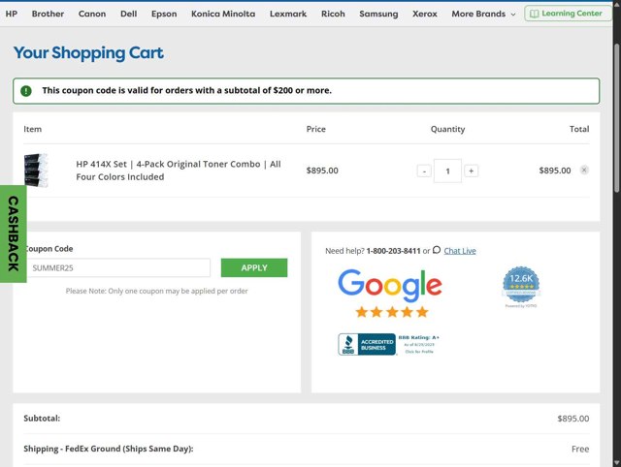Screen dimensions: 621x467
Task: Open the Chat Live link
Action: point(459,251)
